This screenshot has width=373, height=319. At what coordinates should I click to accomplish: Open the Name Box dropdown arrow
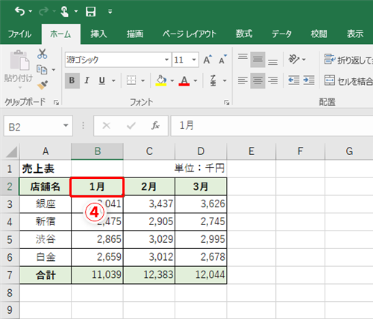[66, 126]
